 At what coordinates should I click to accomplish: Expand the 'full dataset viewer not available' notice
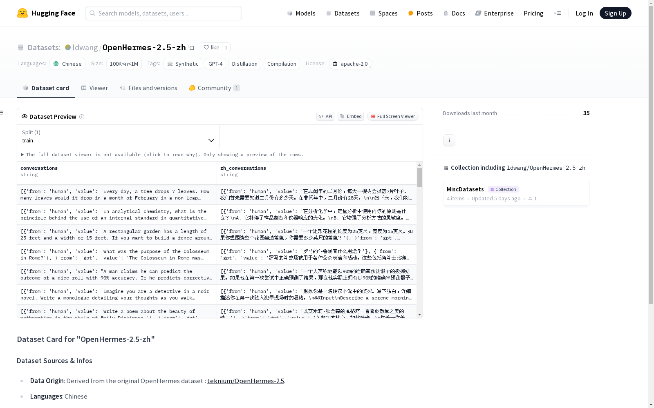(162, 155)
